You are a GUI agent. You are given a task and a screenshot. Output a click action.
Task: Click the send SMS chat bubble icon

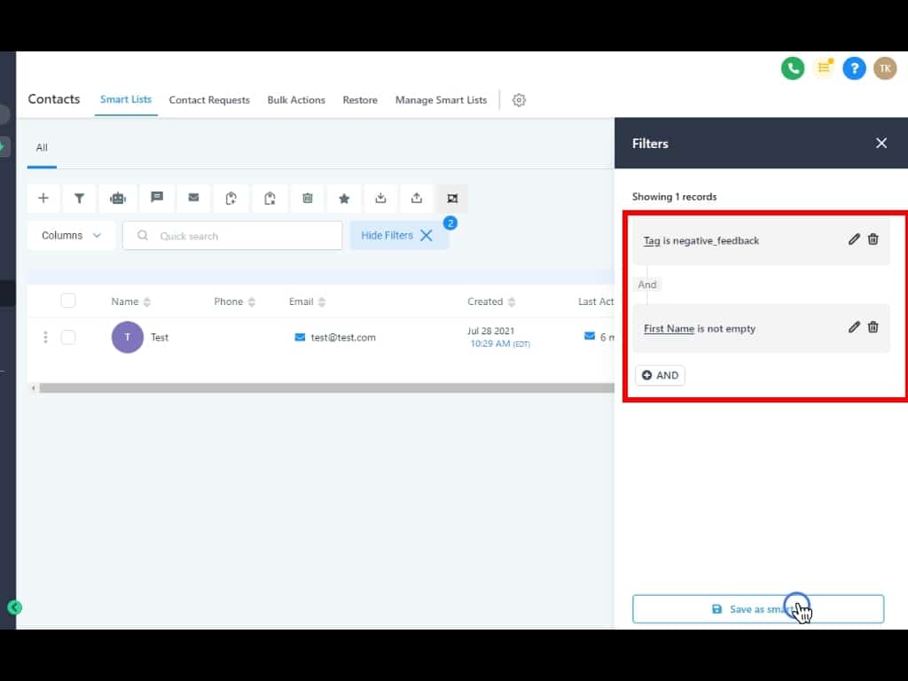pyautogui.click(x=157, y=199)
